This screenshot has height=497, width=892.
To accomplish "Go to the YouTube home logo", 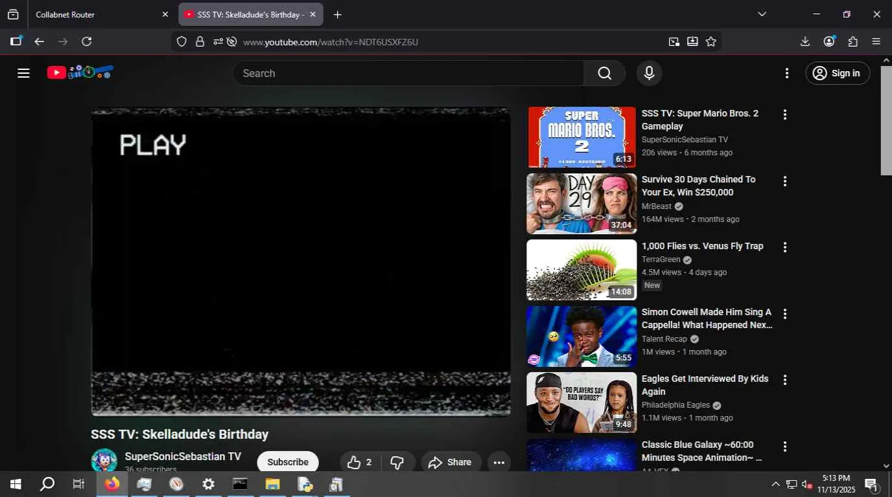I will tap(80, 72).
